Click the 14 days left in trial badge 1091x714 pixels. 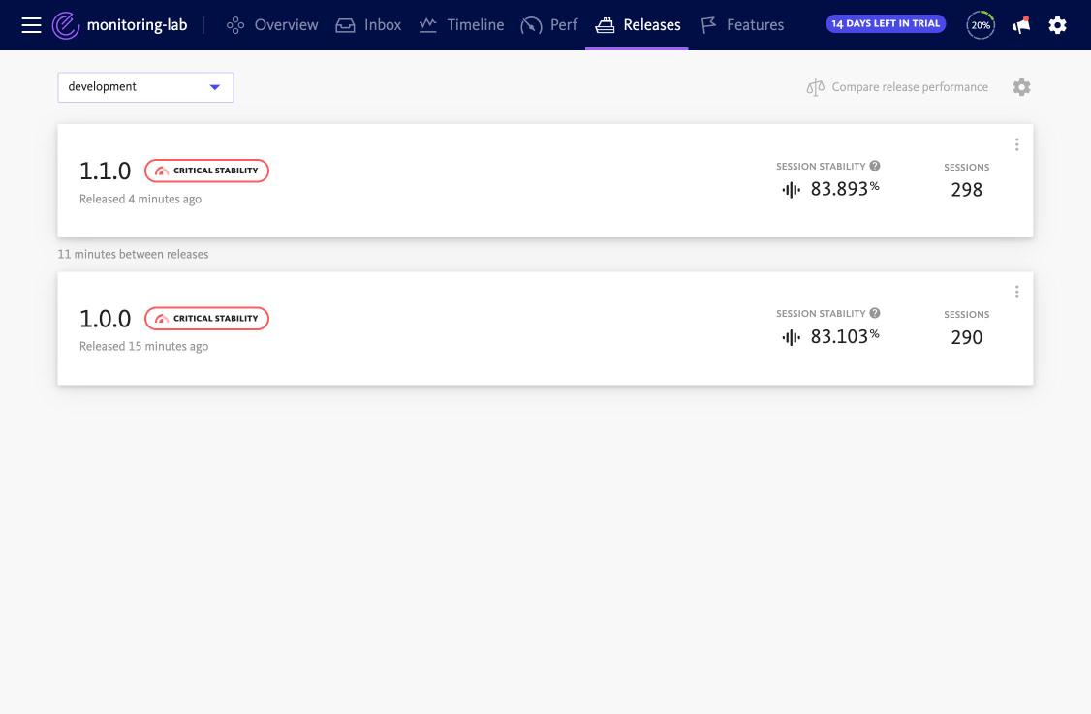(885, 23)
